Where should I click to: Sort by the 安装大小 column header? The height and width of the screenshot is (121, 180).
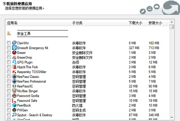pos(157,23)
